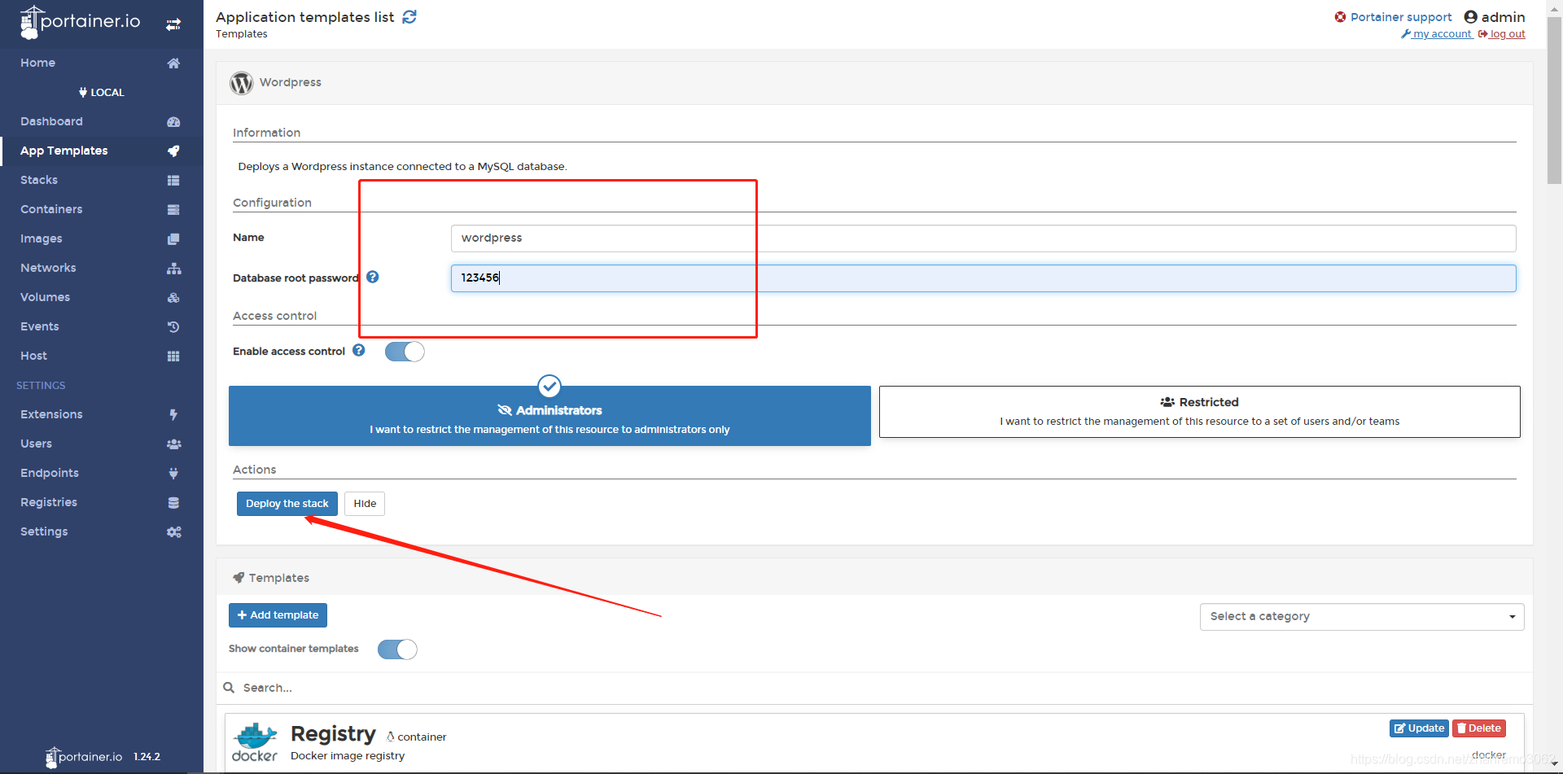The height and width of the screenshot is (774, 1563).
Task: Open Events in the sidebar
Action: 40,326
